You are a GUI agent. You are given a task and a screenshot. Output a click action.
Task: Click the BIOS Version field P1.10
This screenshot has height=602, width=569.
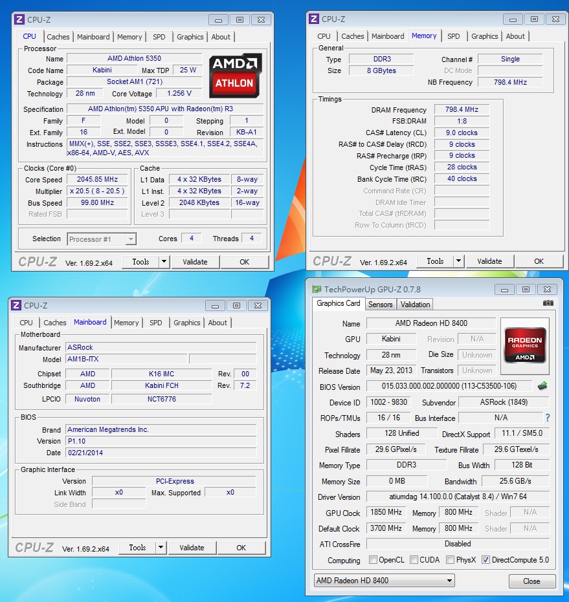(161, 441)
